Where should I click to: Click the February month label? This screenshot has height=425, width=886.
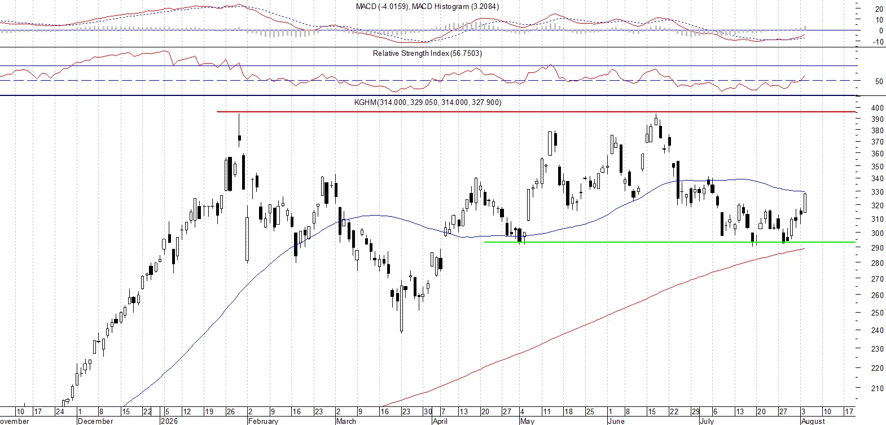(264, 421)
